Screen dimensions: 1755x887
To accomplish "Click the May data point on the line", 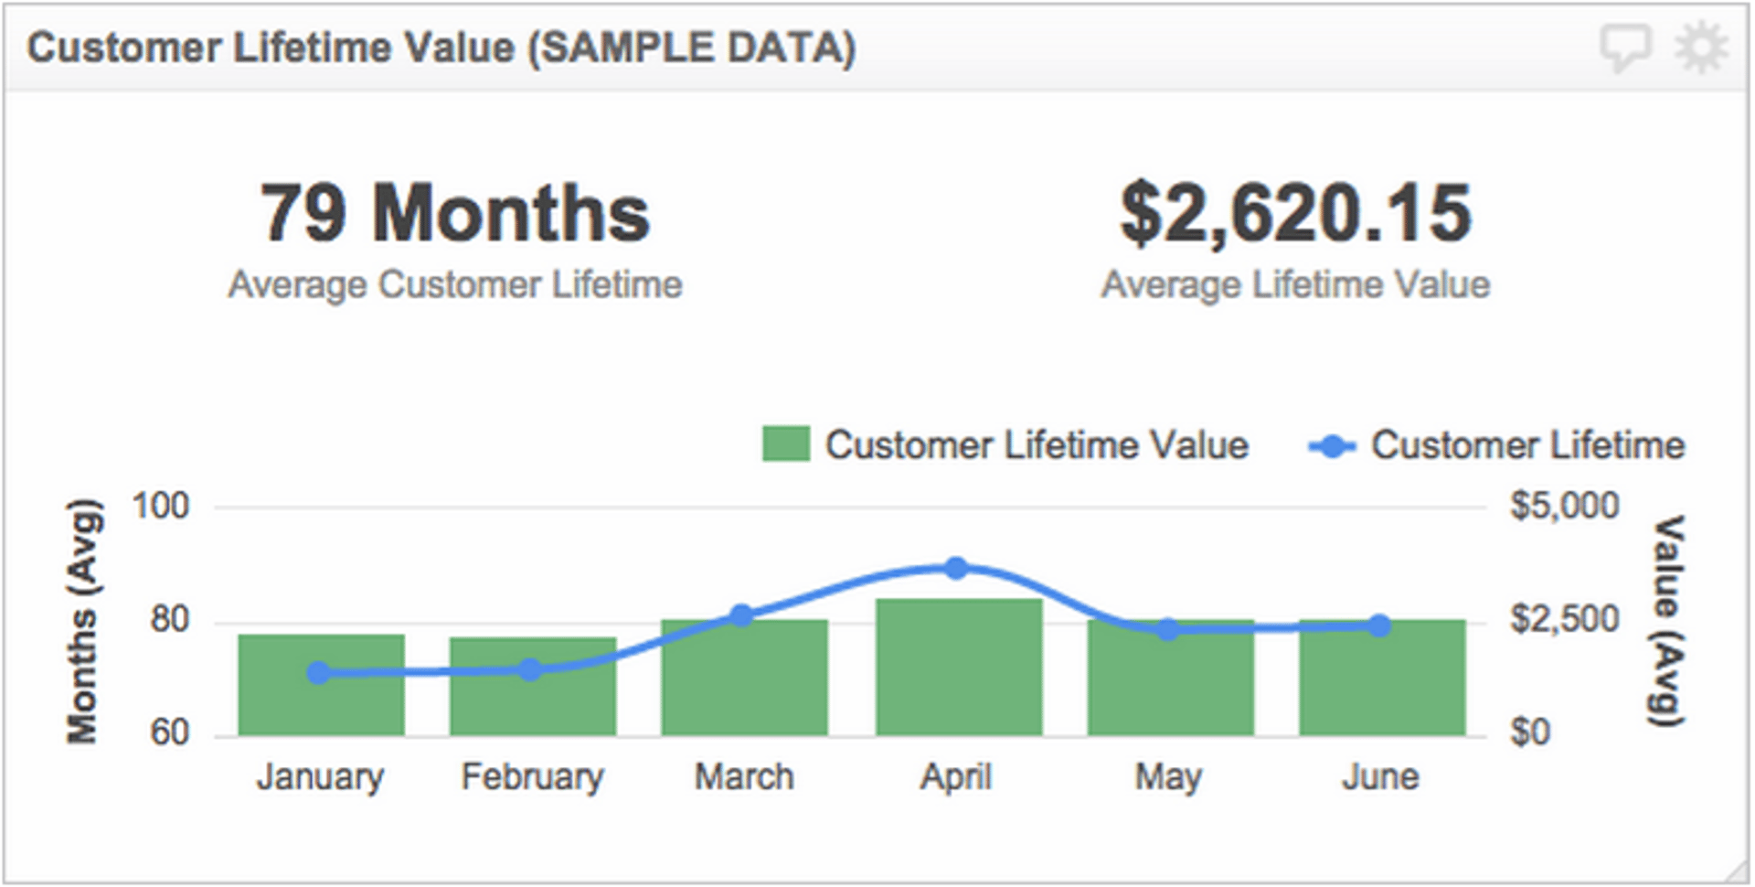I will pos(1168,628).
